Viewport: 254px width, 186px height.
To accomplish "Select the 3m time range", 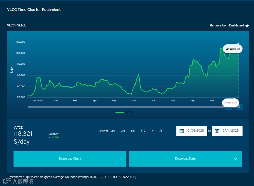I will tap(123, 131).
